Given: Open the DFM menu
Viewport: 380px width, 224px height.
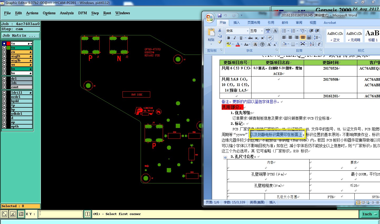Looking at the screenshot, I should pos(82,13).
